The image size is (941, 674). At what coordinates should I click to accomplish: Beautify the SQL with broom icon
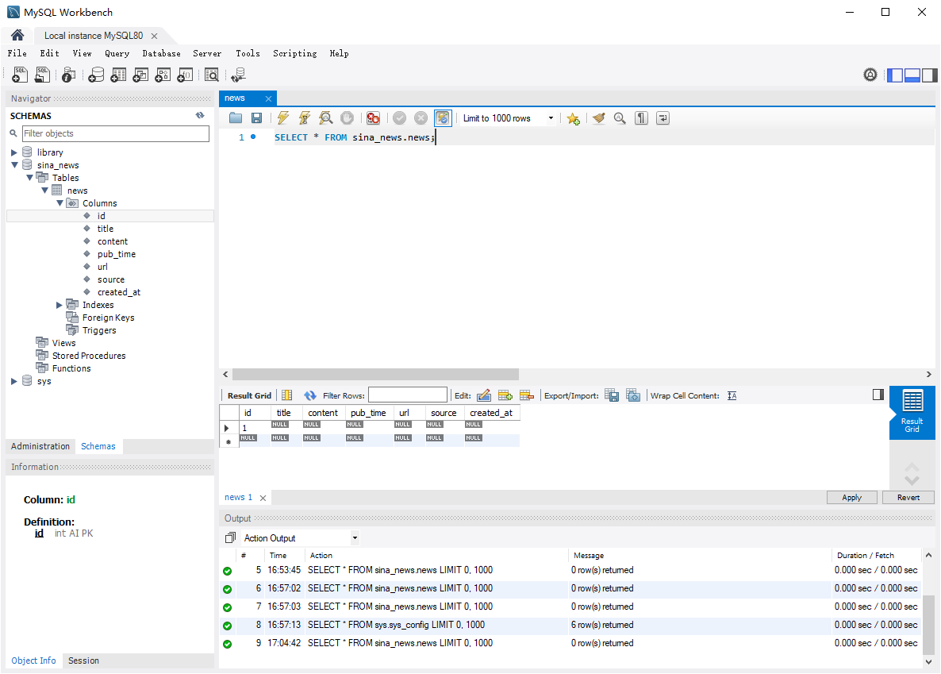point(598,118)
